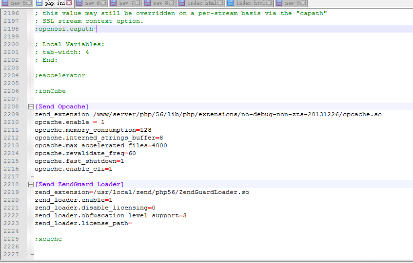Viewport: 413px width, 263px height.
Task: Click the disk icon on new 6 tab
Action: pyautogui.click(x=79, y=3)
